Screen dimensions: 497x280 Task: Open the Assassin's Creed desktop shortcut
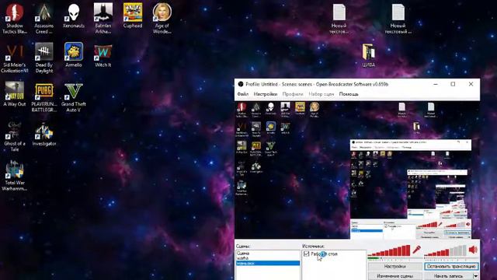tap(44, 19)
